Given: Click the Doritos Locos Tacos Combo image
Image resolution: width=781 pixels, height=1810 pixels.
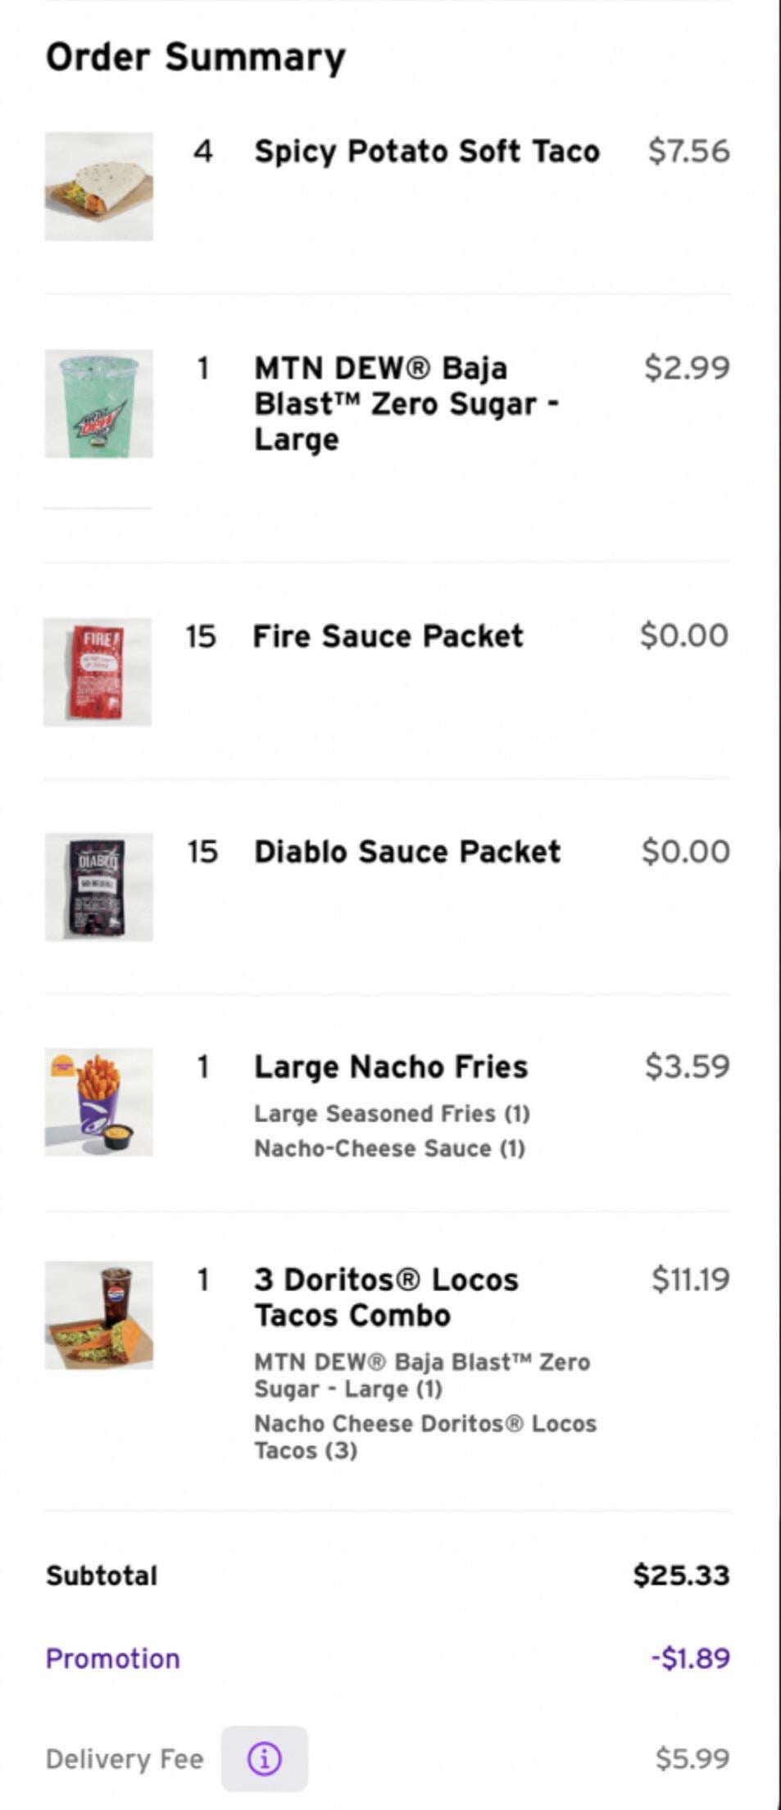Looking at the screenshot, I should coord(98,1315).
